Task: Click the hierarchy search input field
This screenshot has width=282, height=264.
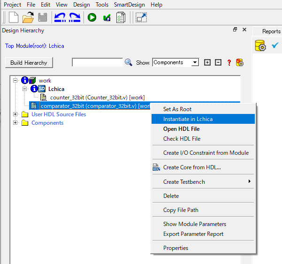Action: tap(97, 62)
